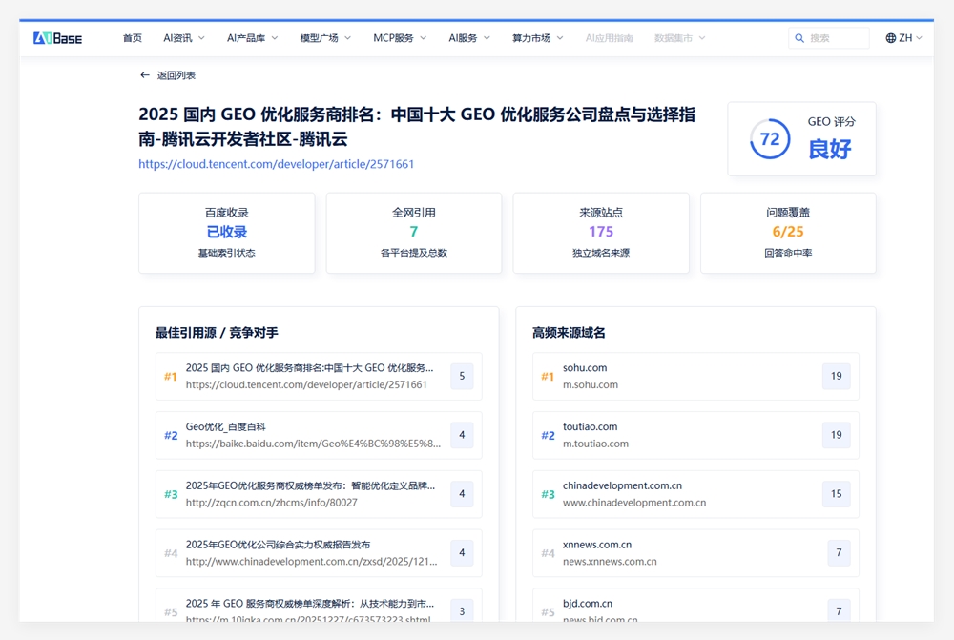Open the 数据集市 menu item
The width and height of the screenshot is (954, 640).
(677, 38)
